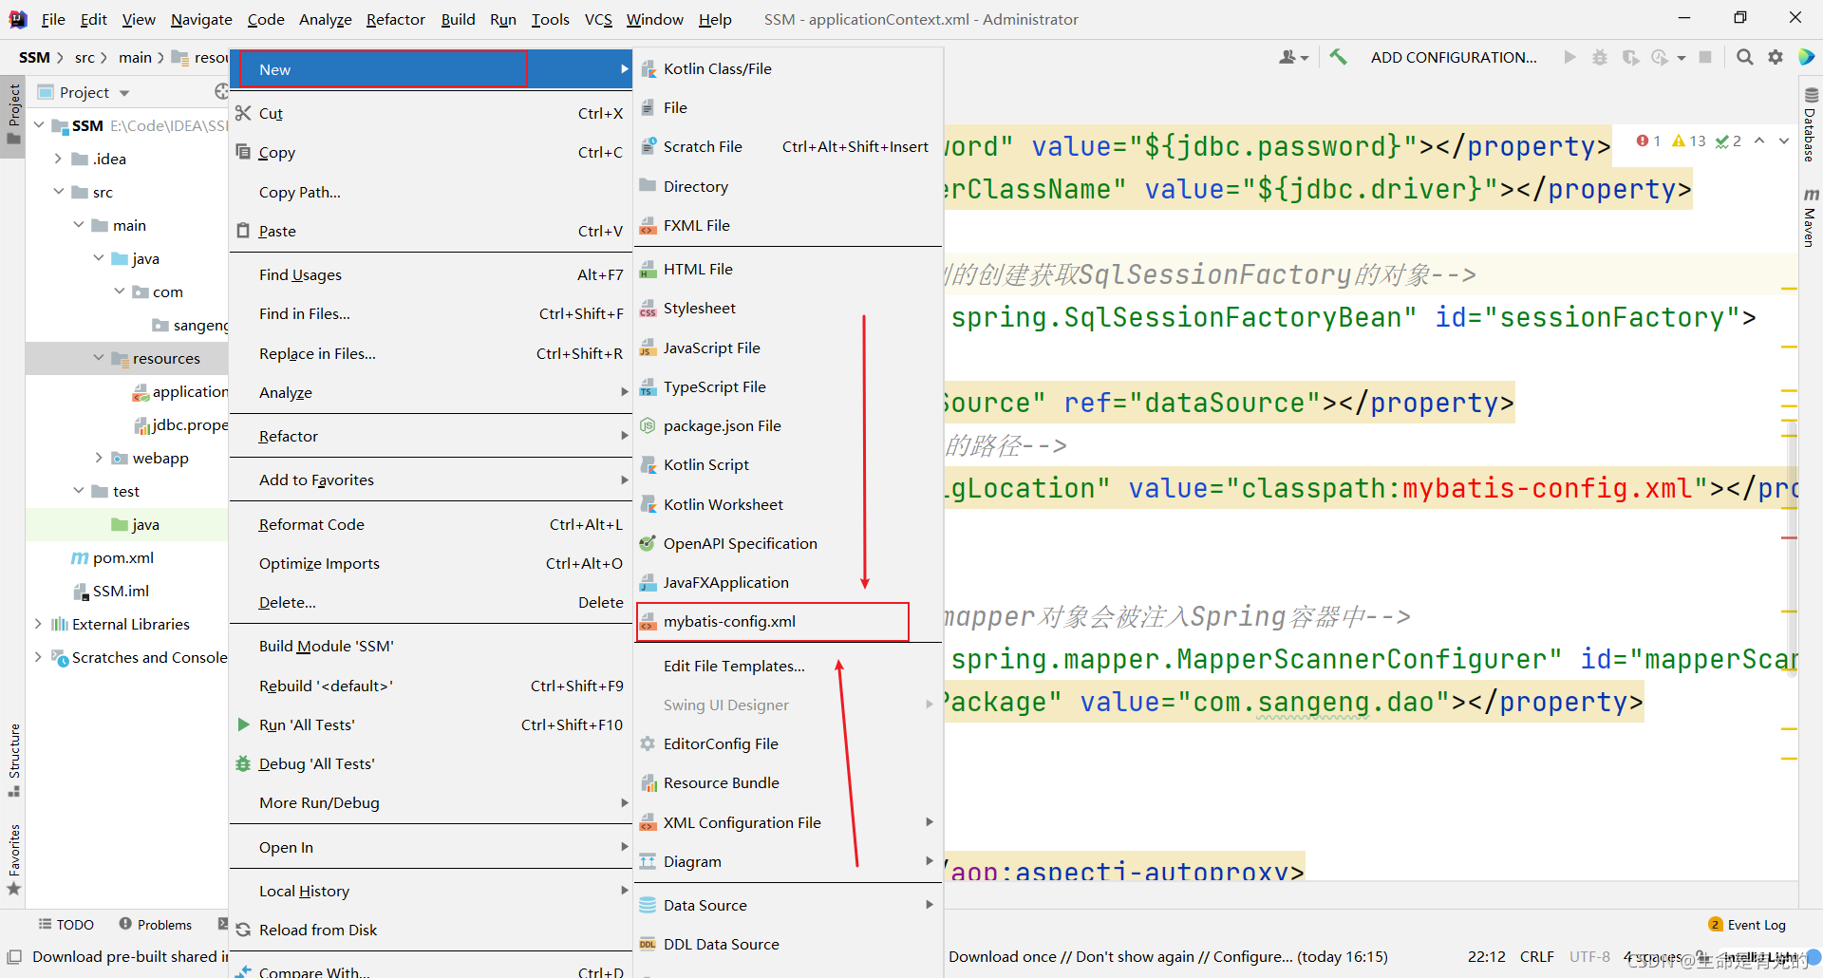Click the src breadcrumb in navigation bar

85,57
